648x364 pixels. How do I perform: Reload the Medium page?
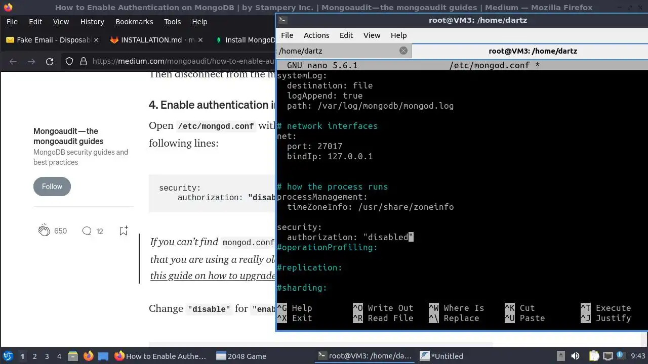(50, 61)
